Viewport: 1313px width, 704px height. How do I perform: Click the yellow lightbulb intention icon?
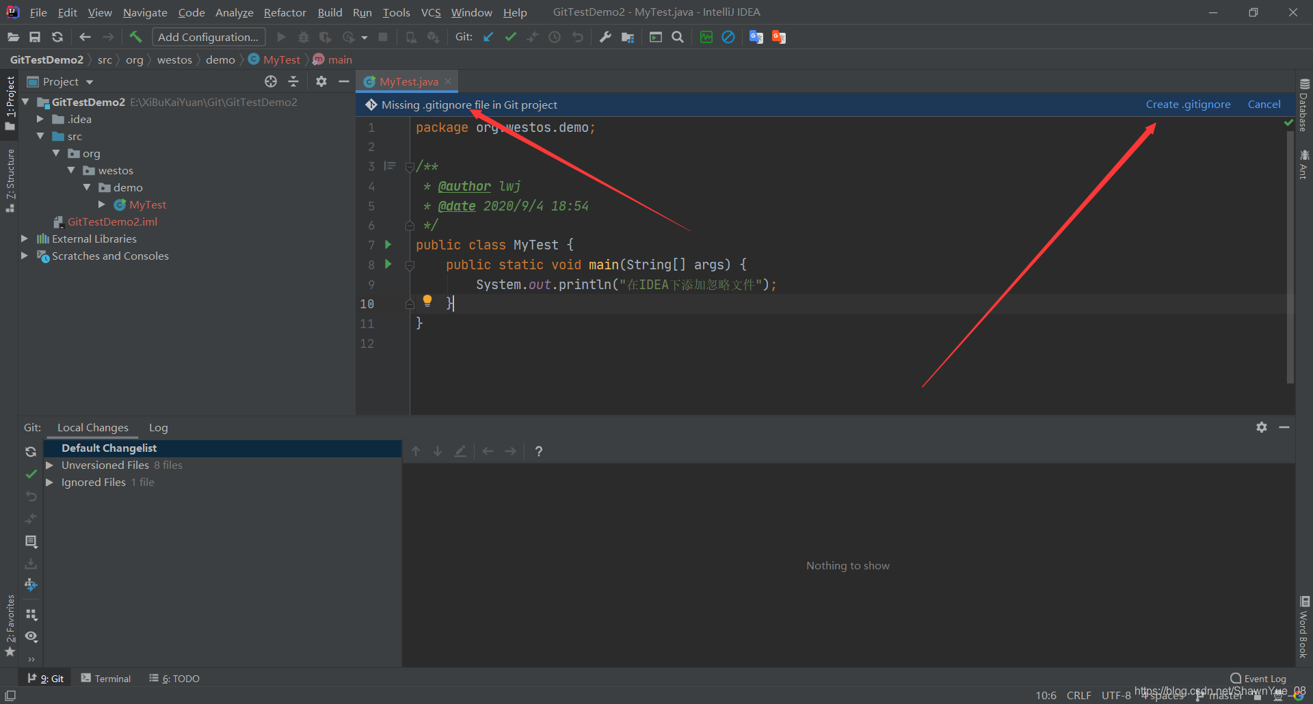tap(427, 301)
